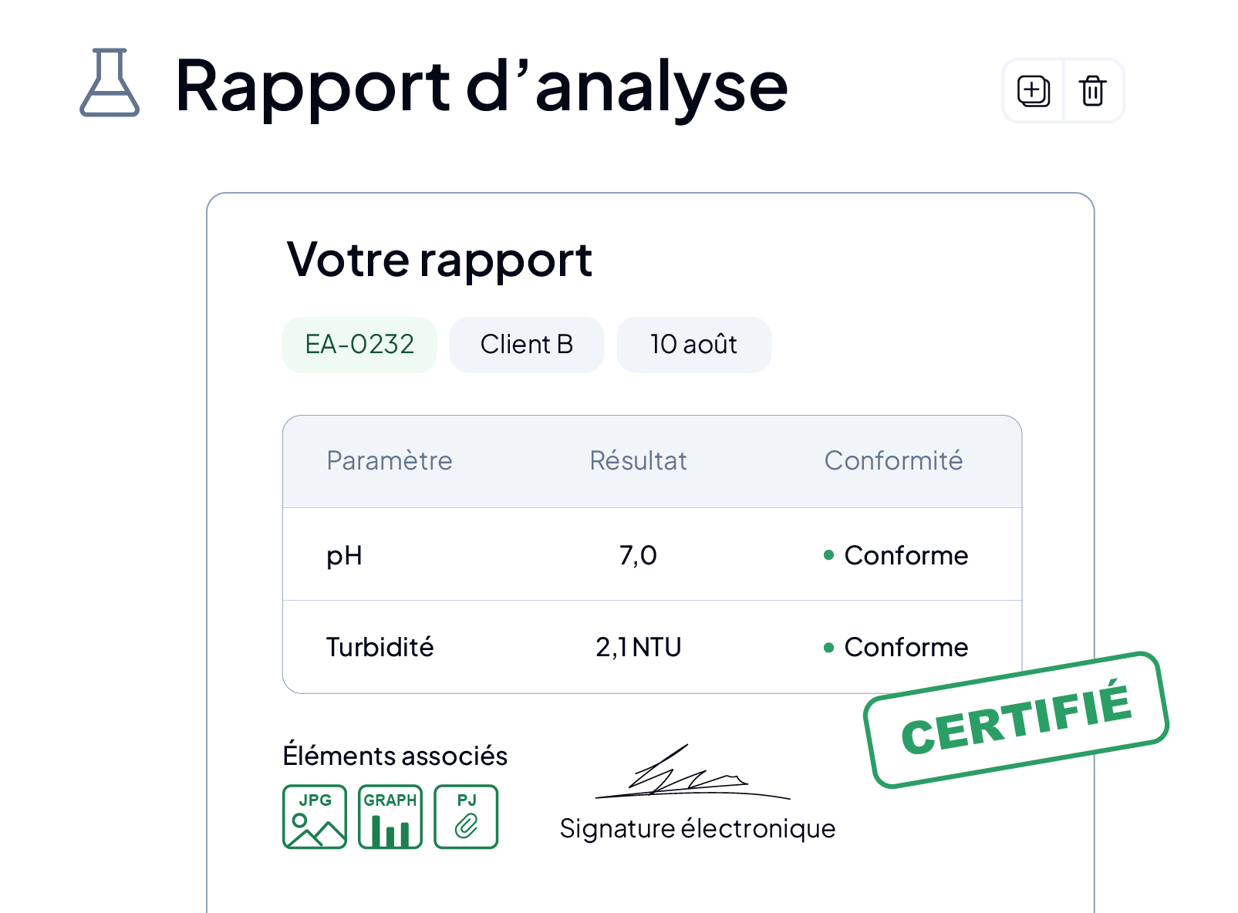Select the Turbidité row label
The height and width of the screenshot is (913, 1238).
coord(379,647)
